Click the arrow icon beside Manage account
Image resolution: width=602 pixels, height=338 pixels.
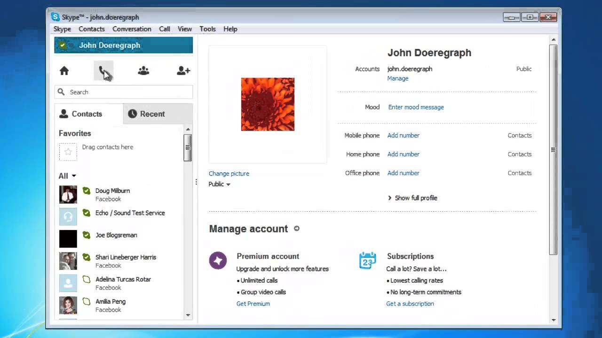[296, 229]
